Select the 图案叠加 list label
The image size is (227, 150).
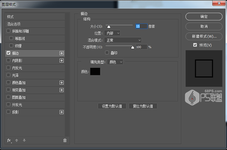click(19, 97)
